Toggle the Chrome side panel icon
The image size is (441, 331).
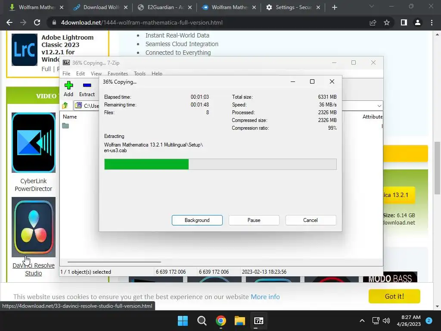(x=404, y=22)
